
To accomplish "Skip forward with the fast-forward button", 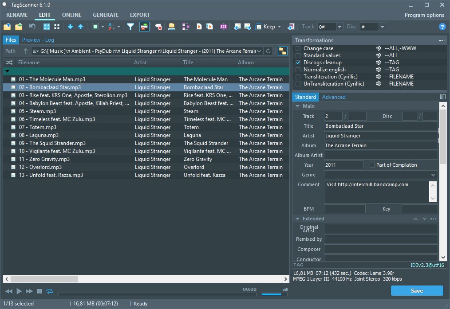I will [x=29, y=291].
